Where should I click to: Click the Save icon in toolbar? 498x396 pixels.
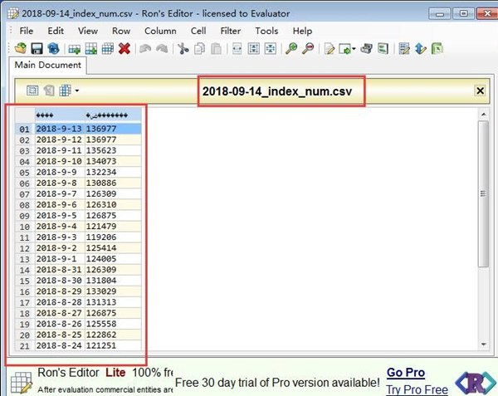point(37,49)
